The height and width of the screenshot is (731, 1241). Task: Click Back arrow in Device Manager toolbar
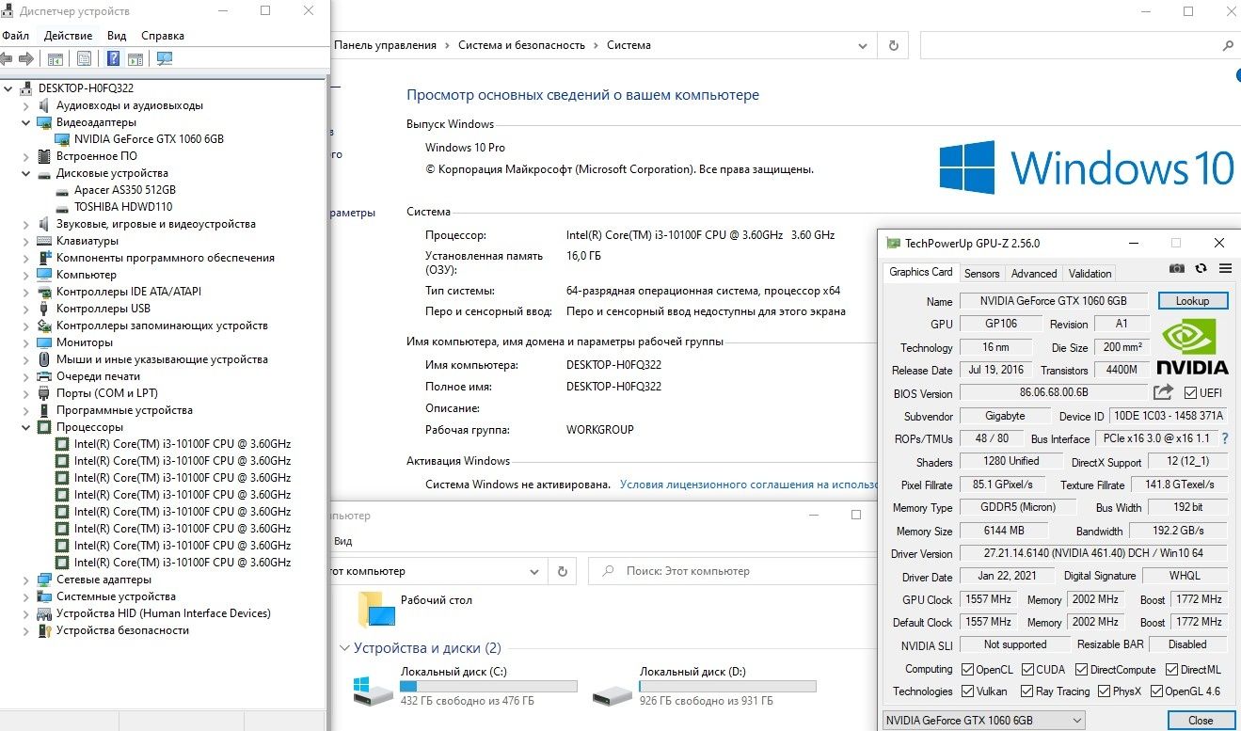point(7,58)
